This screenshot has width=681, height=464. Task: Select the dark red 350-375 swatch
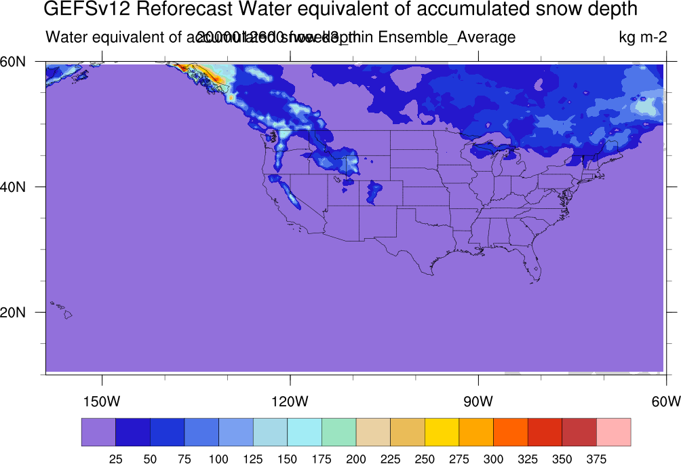click(579, 432)
